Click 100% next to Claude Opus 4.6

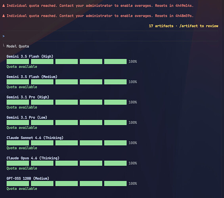[133, 163]
